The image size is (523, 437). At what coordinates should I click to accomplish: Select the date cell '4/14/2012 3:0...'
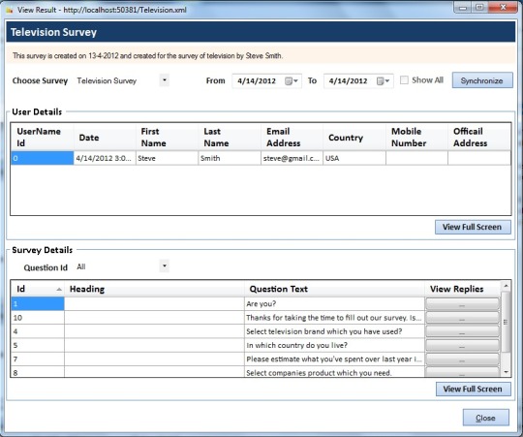105,158
